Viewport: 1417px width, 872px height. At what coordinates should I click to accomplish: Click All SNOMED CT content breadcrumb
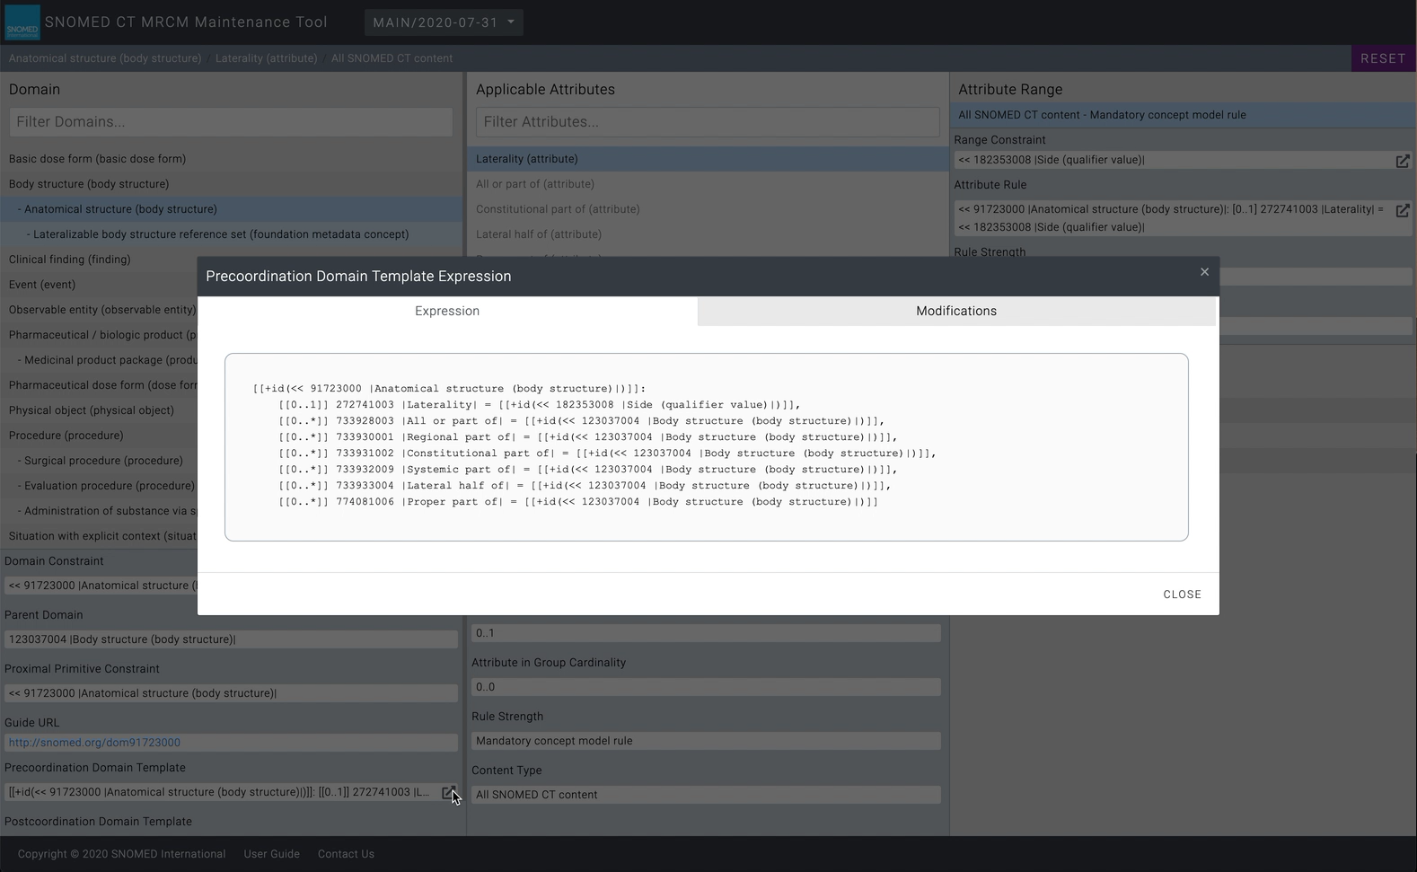coord(392,58)
